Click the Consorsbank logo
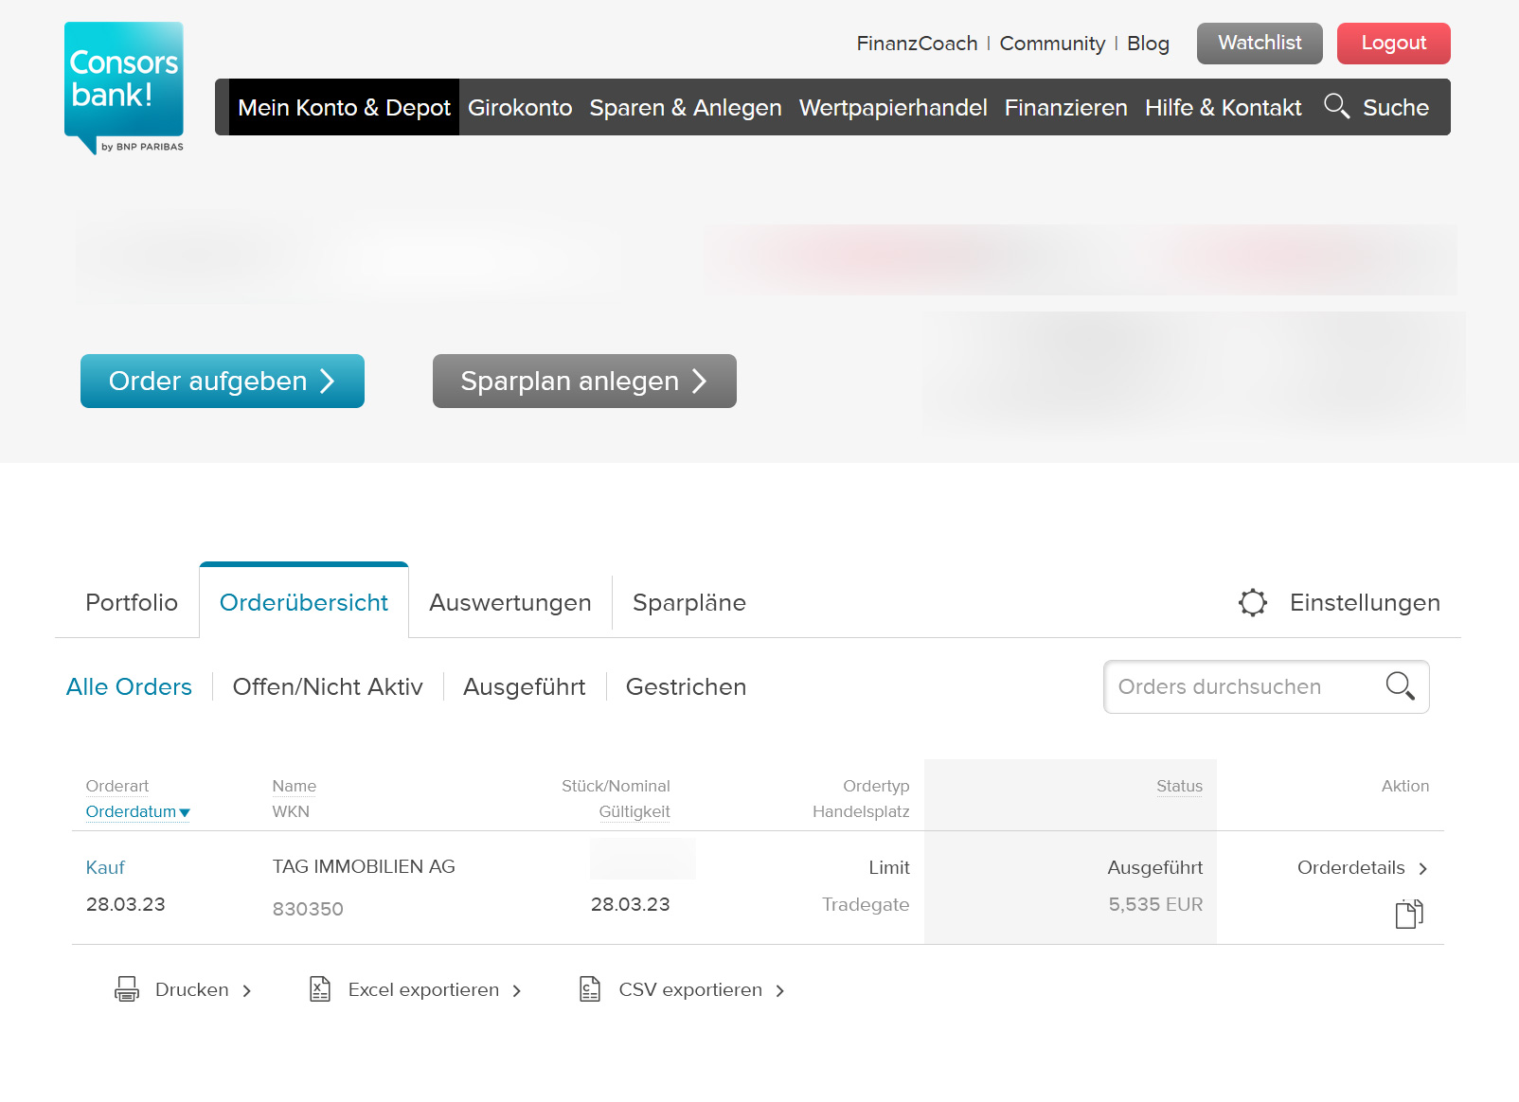Viewport: 1519px width, 1102px height. [x=124, y=87]
